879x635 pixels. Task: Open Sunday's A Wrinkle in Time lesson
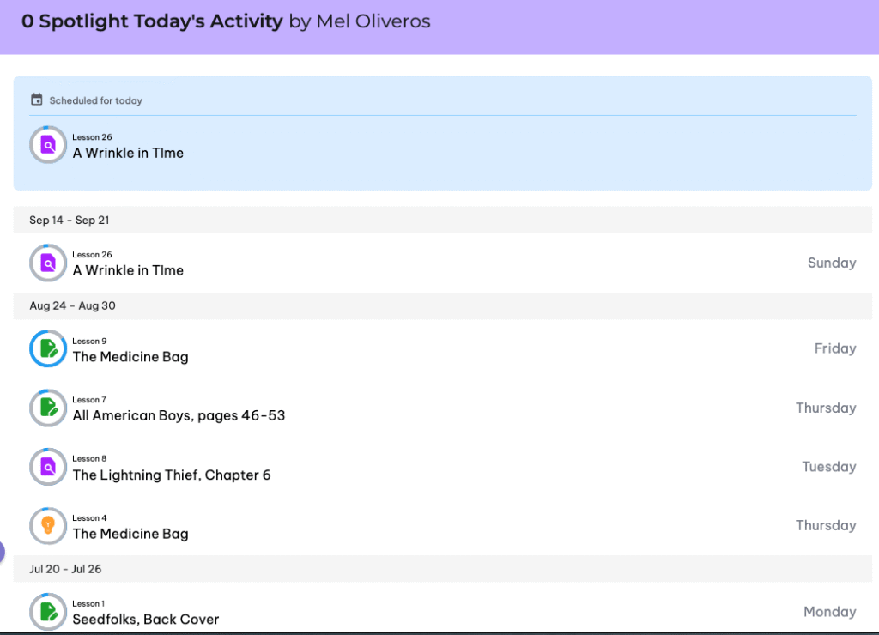[128, 270]
